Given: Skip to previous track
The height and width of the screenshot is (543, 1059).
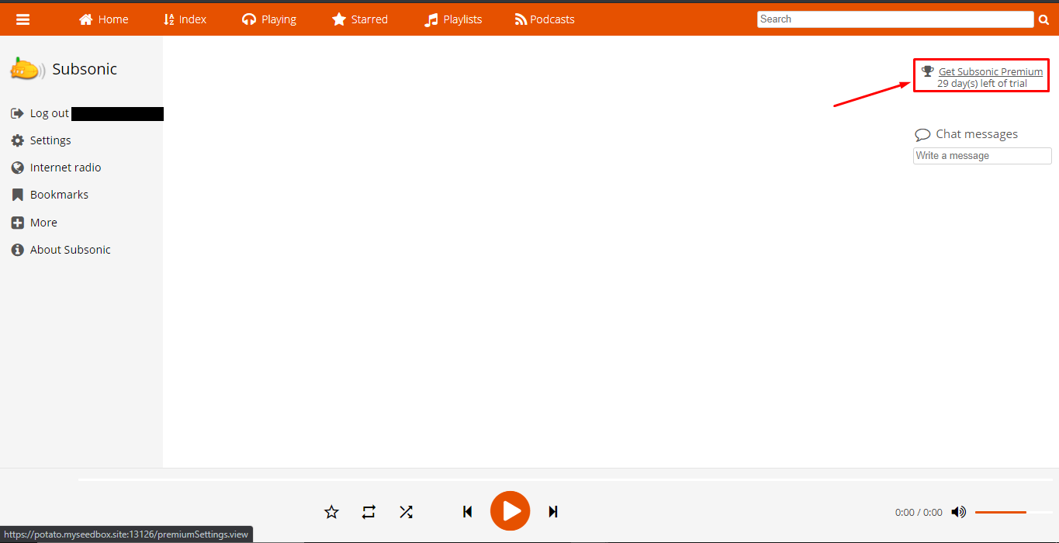Looking at the screenshot, I should point(467,512).
